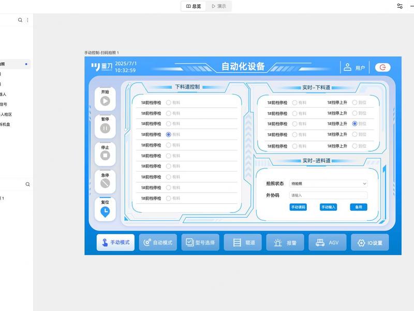This screenshot has width=414, height=311.
Task: Select the frame label 手动控制-扫码拍照 1
Action: click(101, 53)
